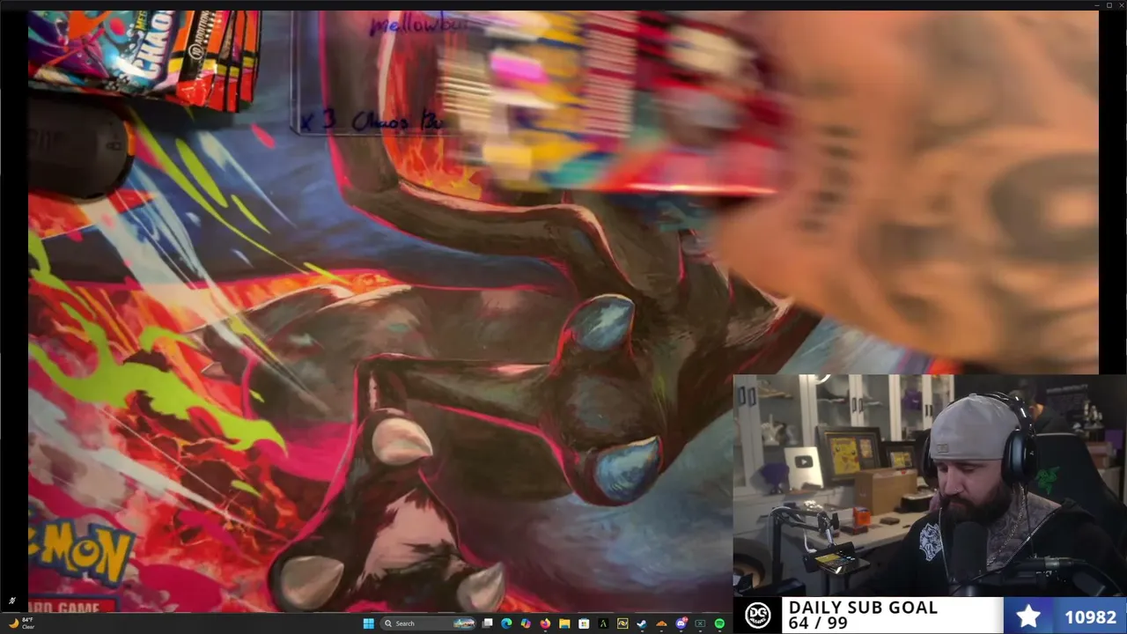Viewport: 1127px width, 634px height.
Task: Close the stream window
Action: pos(1122,5)
